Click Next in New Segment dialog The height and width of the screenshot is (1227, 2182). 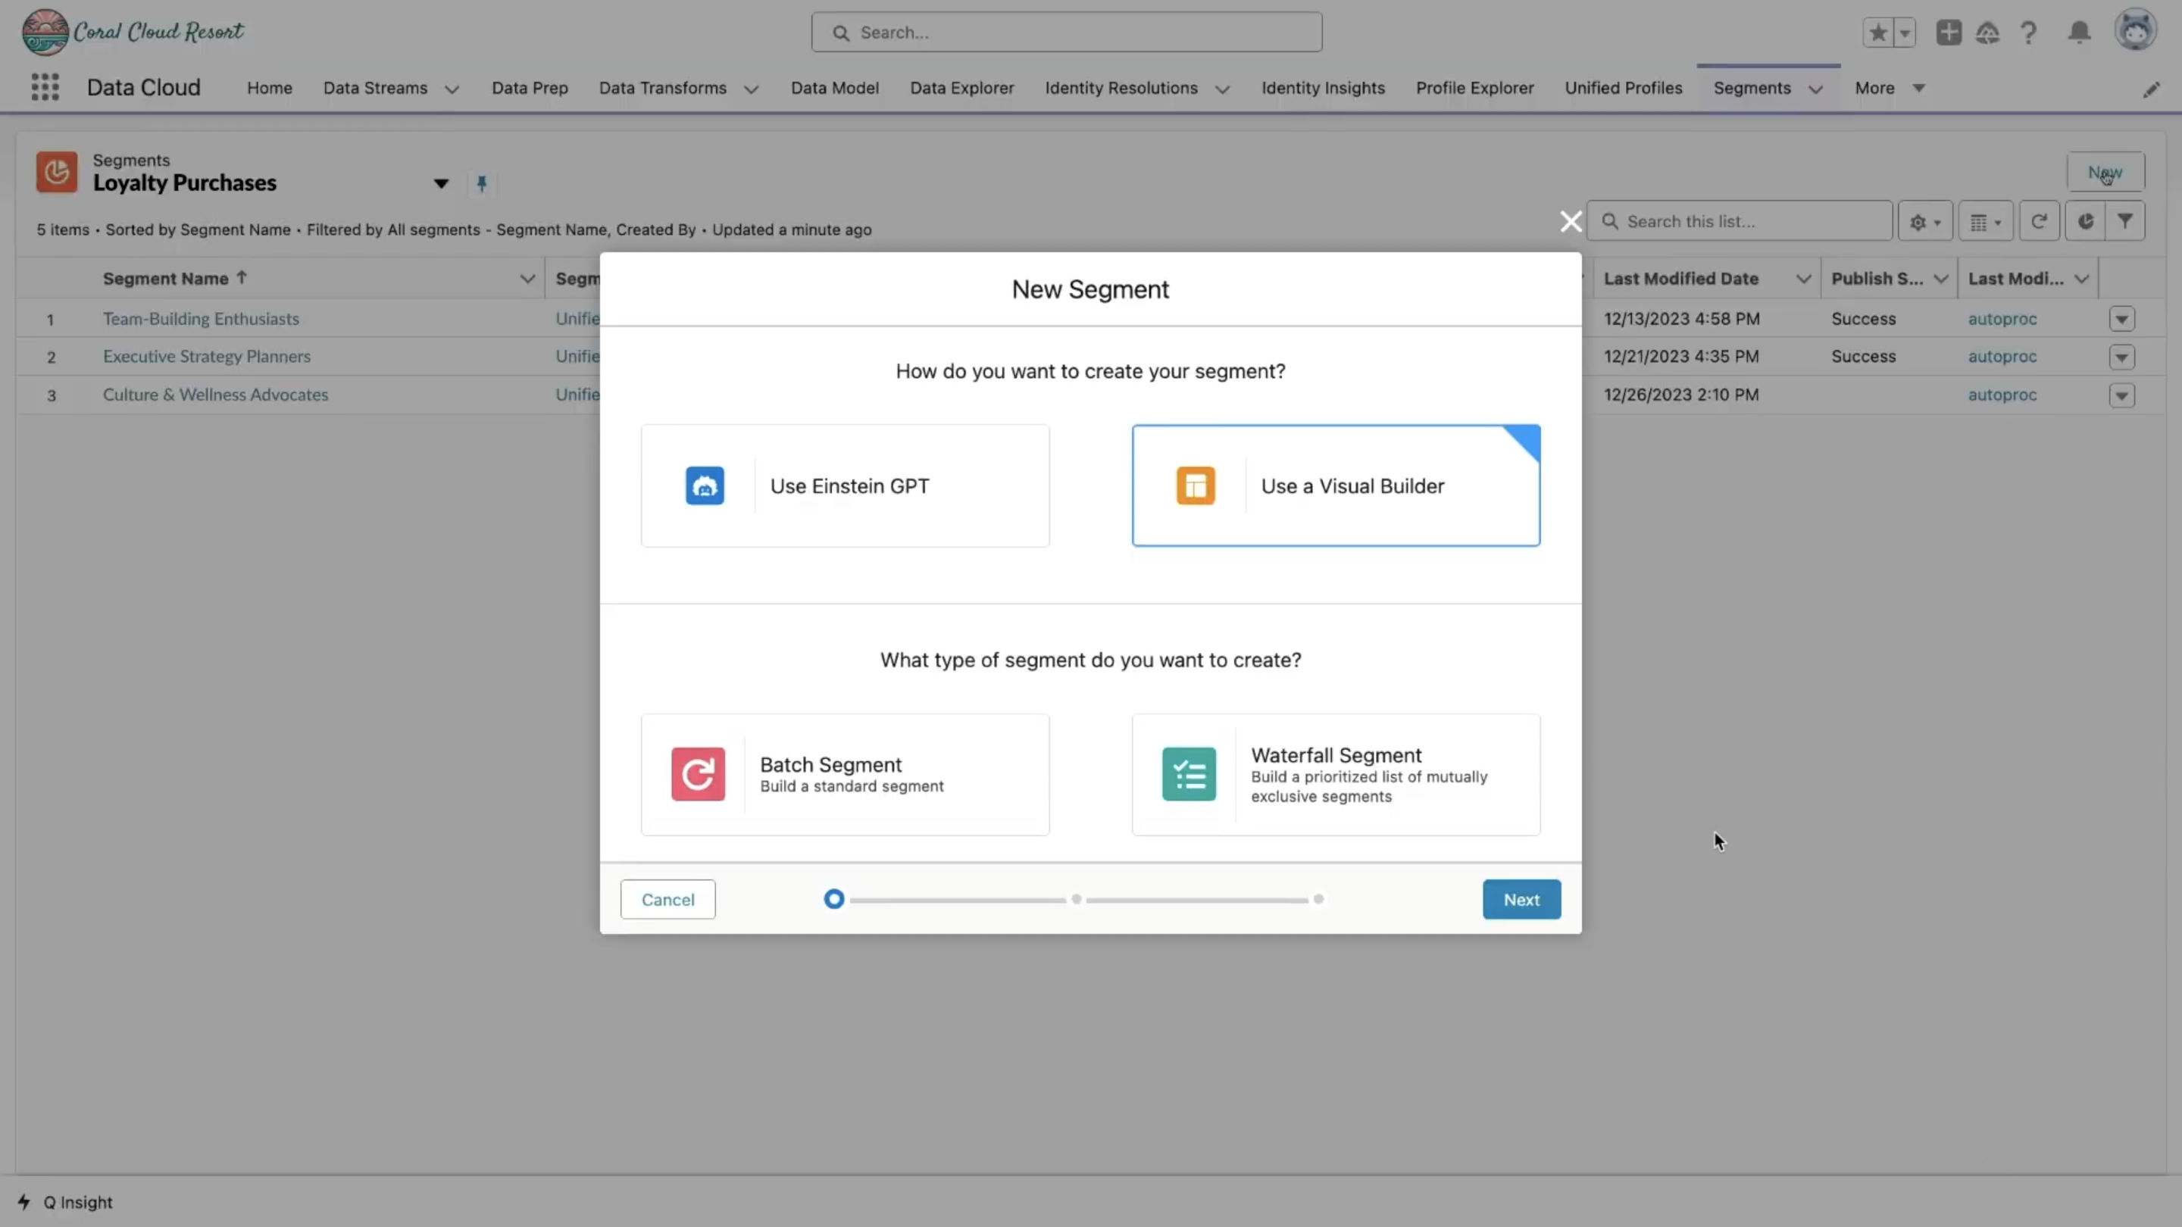click(1521, 899)
